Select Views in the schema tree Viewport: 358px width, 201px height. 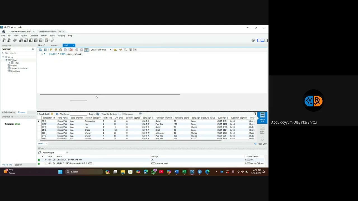click(14, 66)
